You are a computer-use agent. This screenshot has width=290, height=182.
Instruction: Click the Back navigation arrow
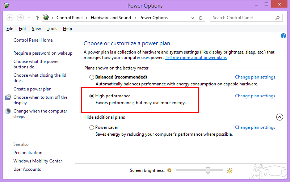tap(10, 18)
